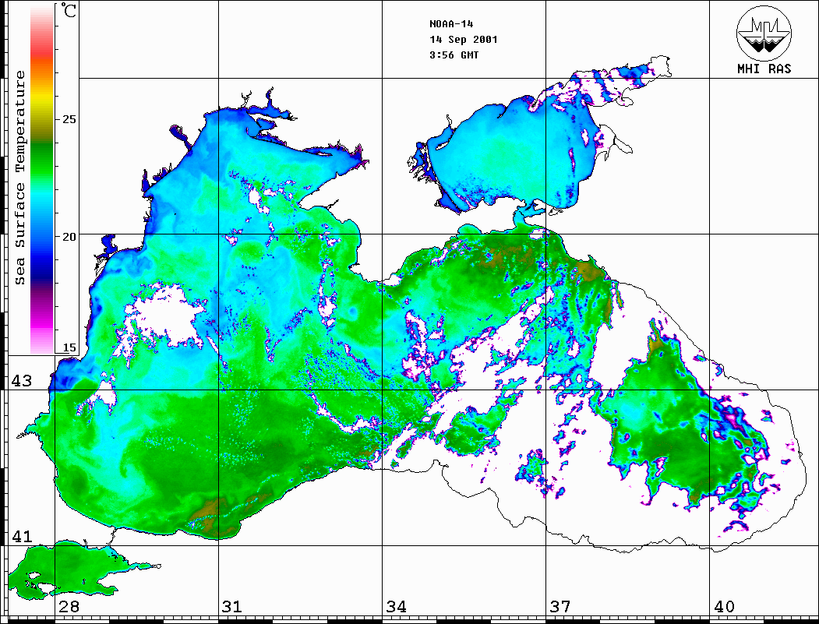Click longitude label 37
Screen dimensions: 819x624
[x=560, y=606]
